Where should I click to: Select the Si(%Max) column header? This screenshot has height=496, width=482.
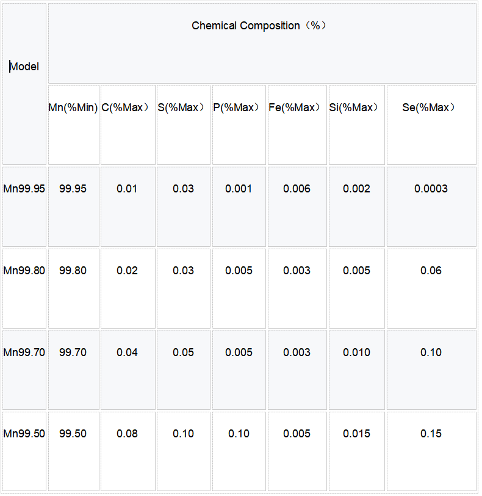(354, 108)
